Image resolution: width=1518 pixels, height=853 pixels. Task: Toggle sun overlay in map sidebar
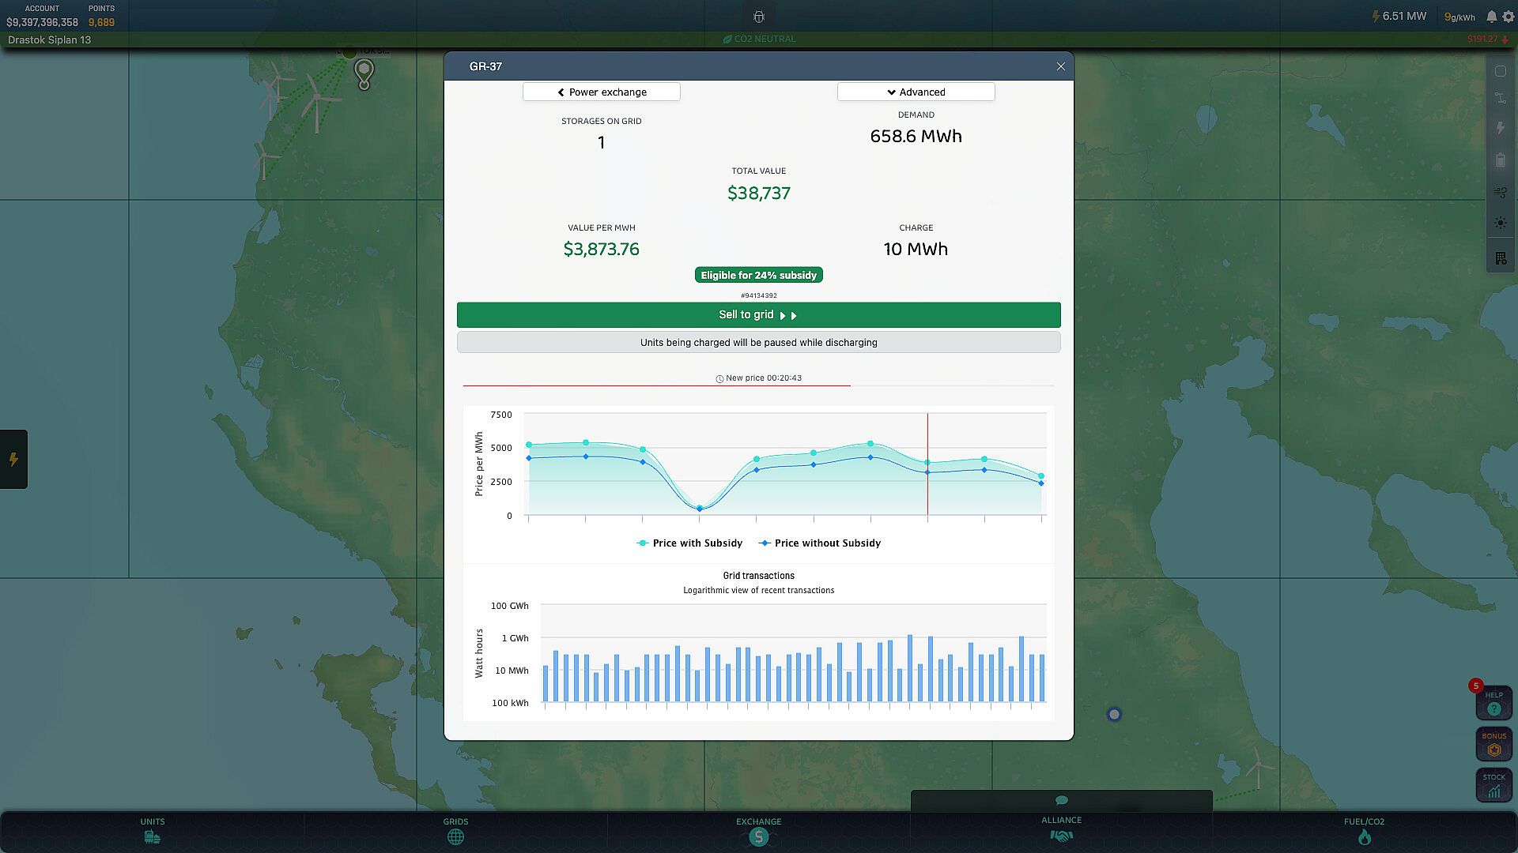click(1500, 224)
